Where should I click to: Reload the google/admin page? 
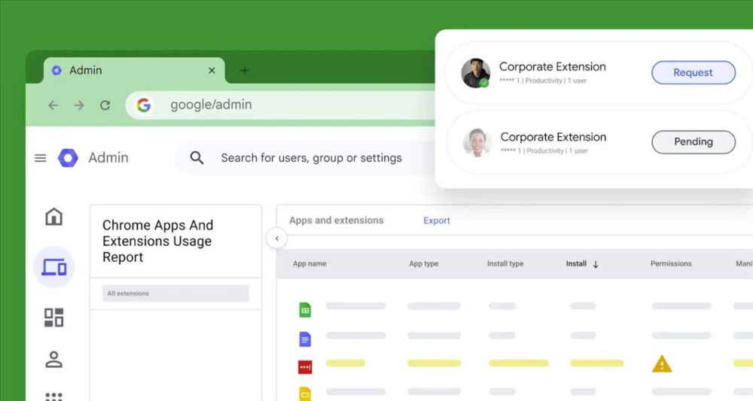tap(105, 105)
